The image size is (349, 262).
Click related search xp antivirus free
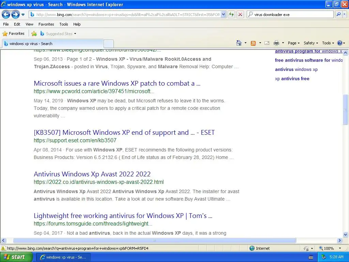[x=292, y=79]
